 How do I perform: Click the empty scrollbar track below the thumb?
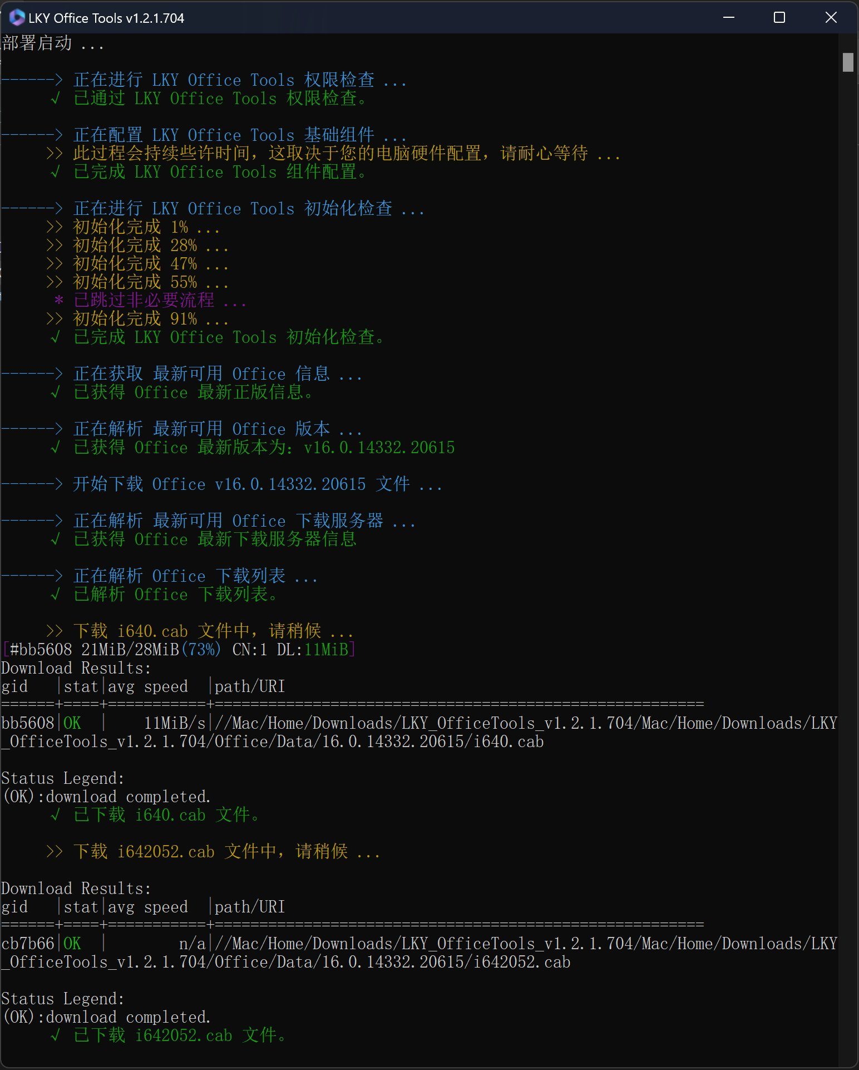(x=847, y=557)
